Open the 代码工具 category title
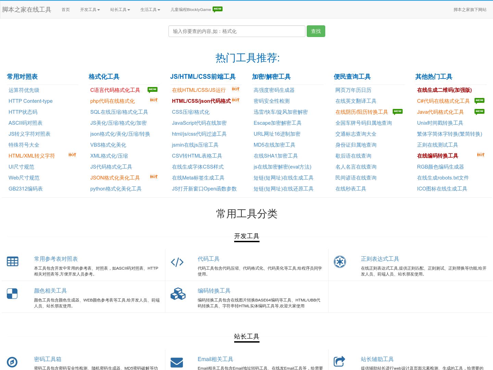The height and width of the screenshot is (370, 493). tap(208, 259)
